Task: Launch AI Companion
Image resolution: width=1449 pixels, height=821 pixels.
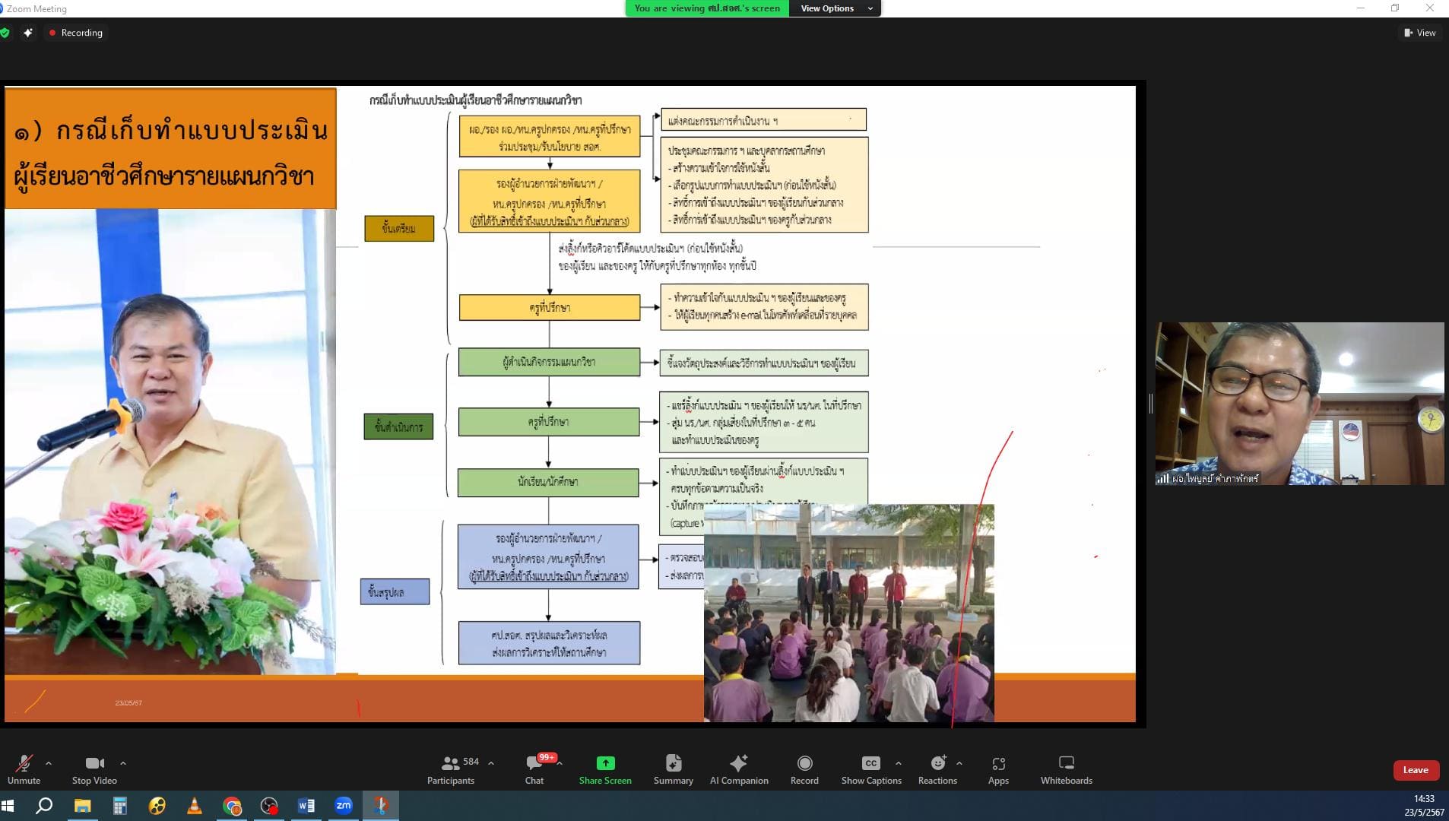Action: tap(738, 769)
